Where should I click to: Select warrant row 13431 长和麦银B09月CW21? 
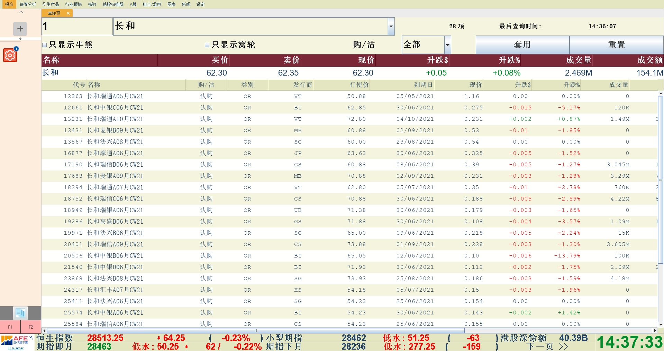pos(349,130)
